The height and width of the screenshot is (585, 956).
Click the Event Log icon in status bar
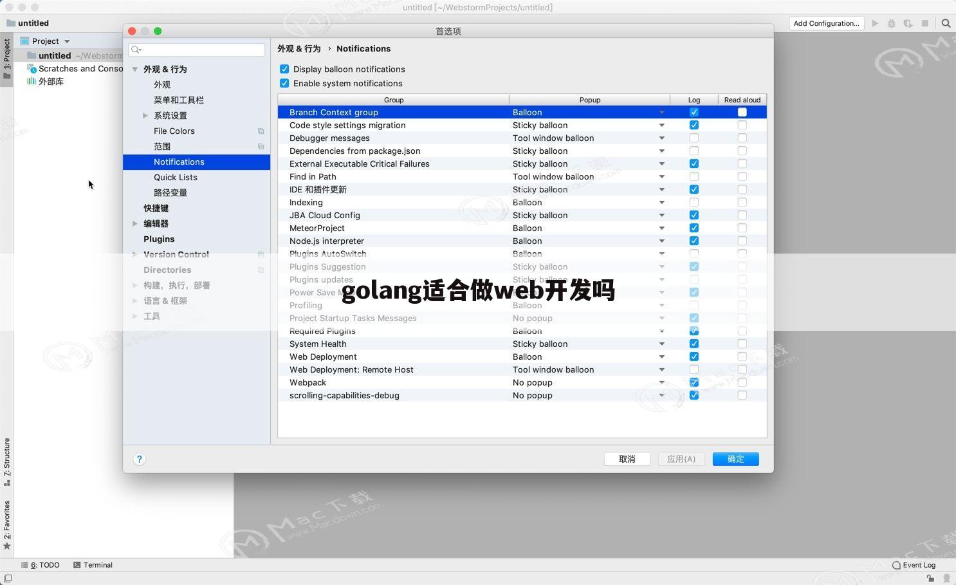(x=896, y=565)
